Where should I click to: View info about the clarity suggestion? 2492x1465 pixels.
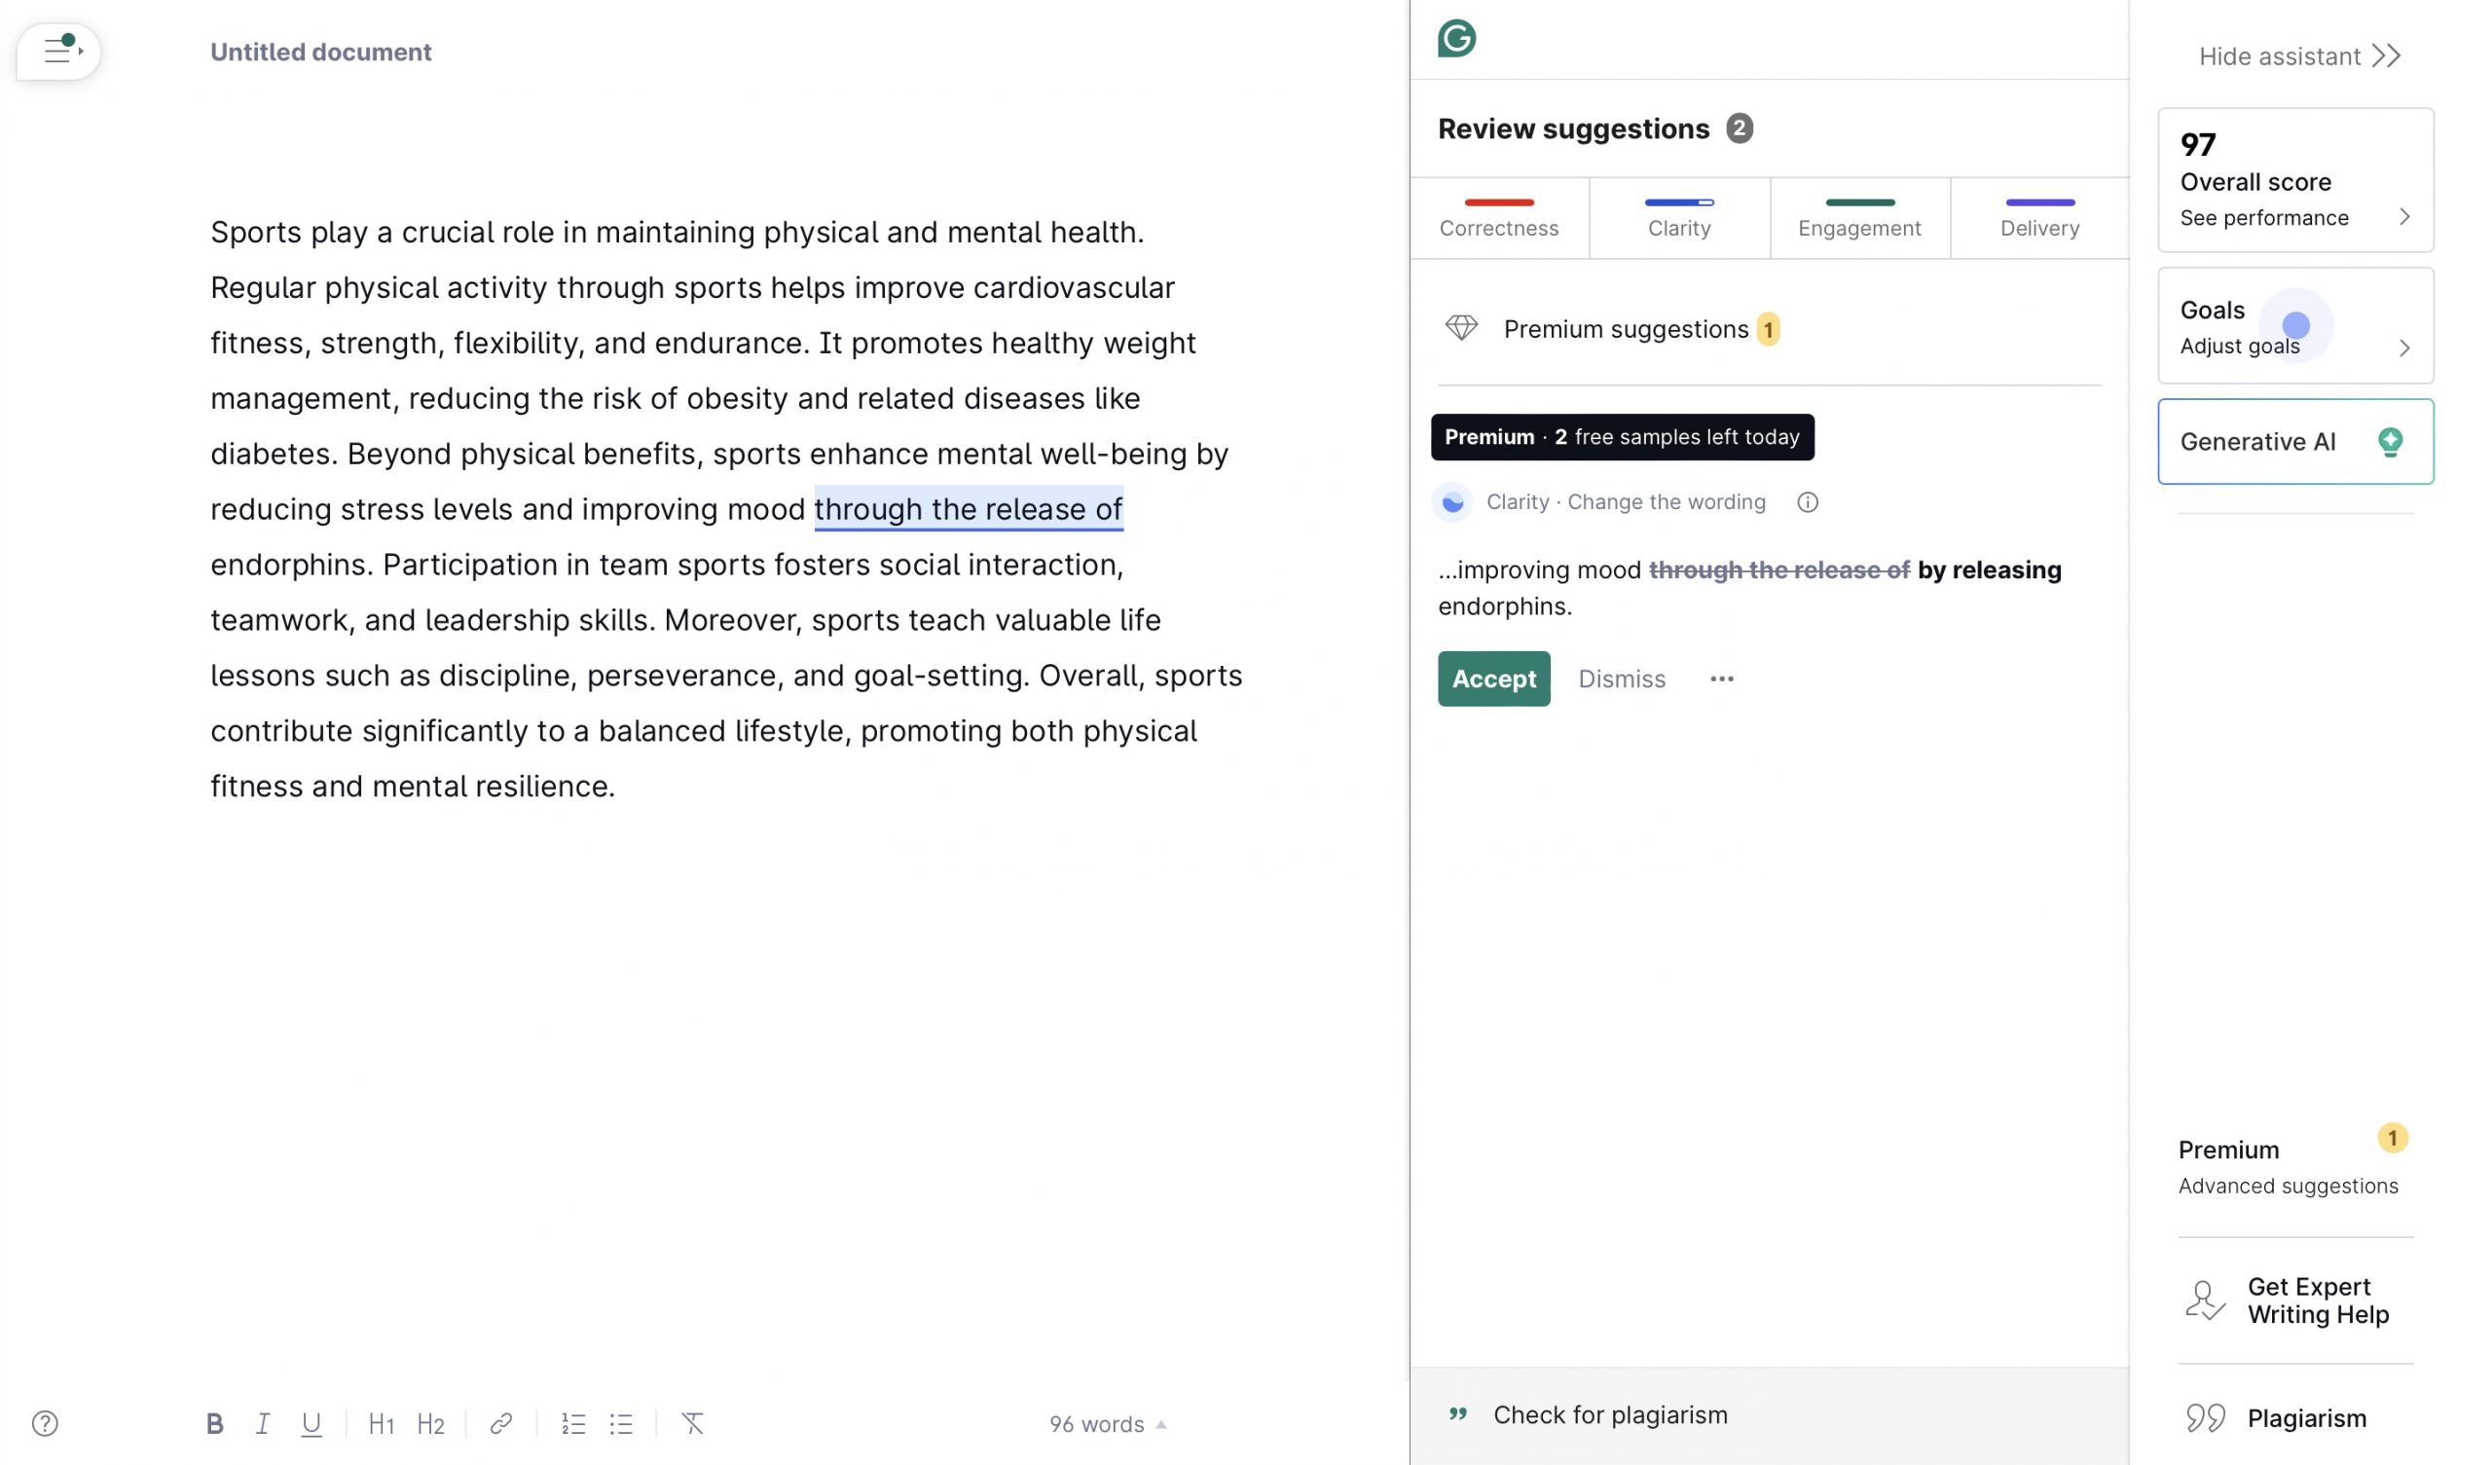pos(1807,501)
